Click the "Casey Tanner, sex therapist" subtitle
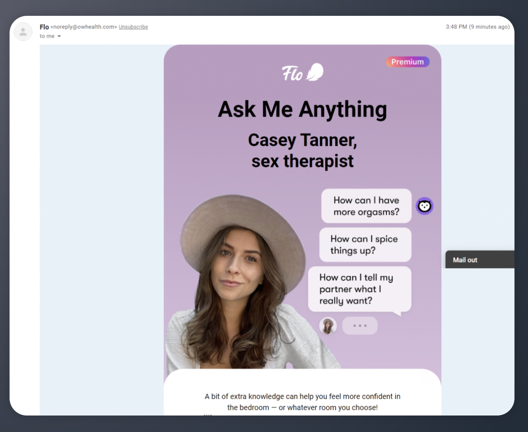Screen dimensions: 528x432 click(302, 150)
